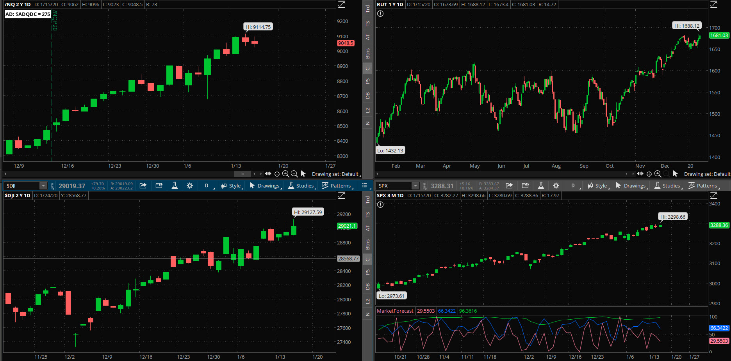Viewport: 731px width, 361px height.
Task: Click the Lo: 1432.13 bubble on RUT chart
Action: (390, 150)
